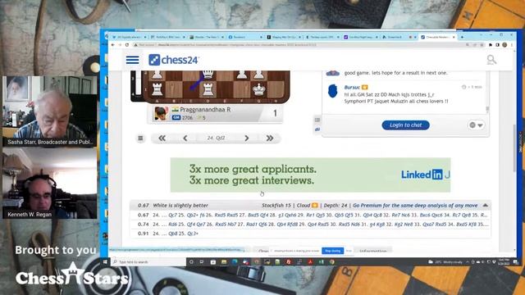Open Adobe Acrobat icon on taskbar
525x295 pixels.
(x=310, y=262)
